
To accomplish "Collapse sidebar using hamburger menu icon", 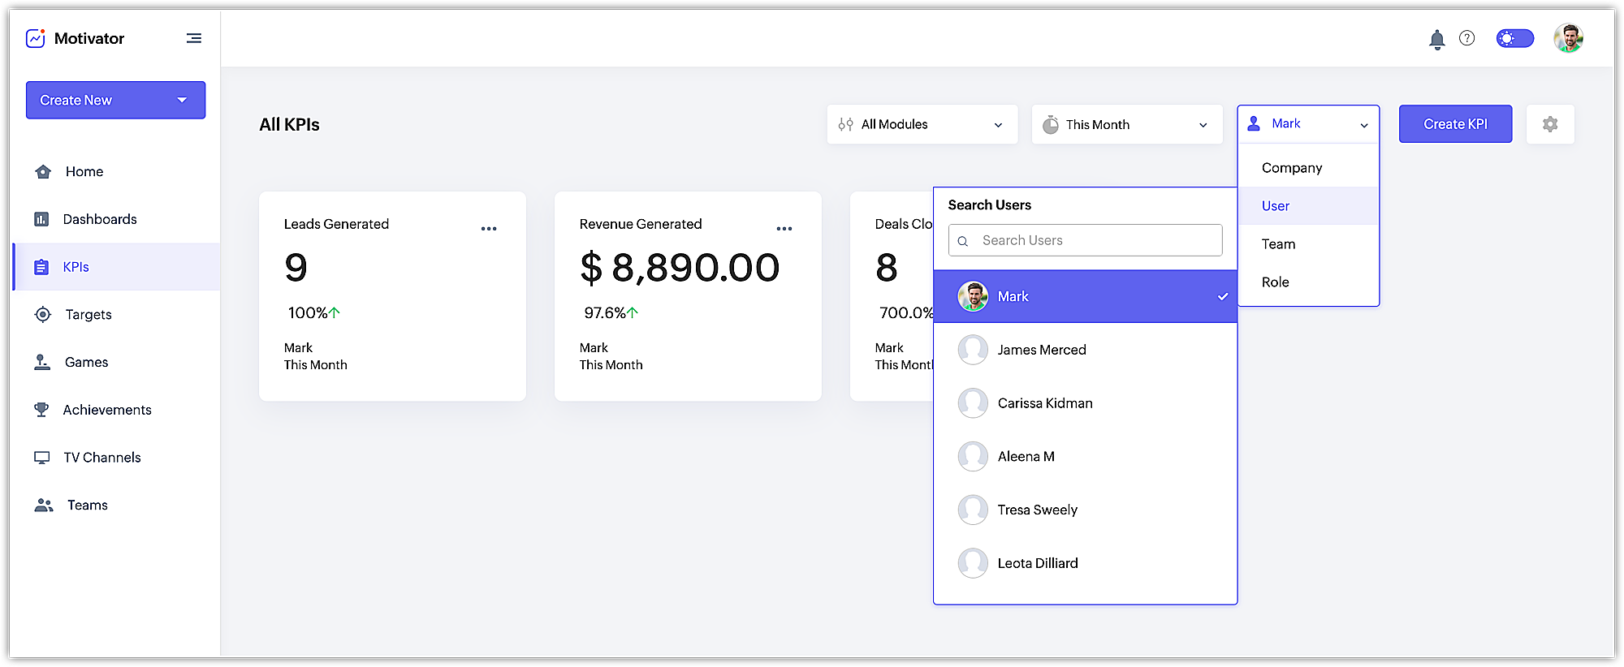I will pyautogui.click(x=193, y=38).
